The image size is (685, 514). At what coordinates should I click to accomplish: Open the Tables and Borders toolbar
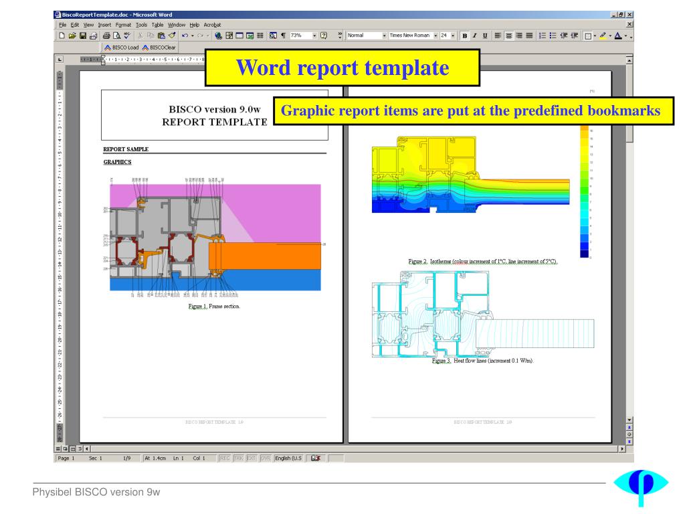point(229,35)
